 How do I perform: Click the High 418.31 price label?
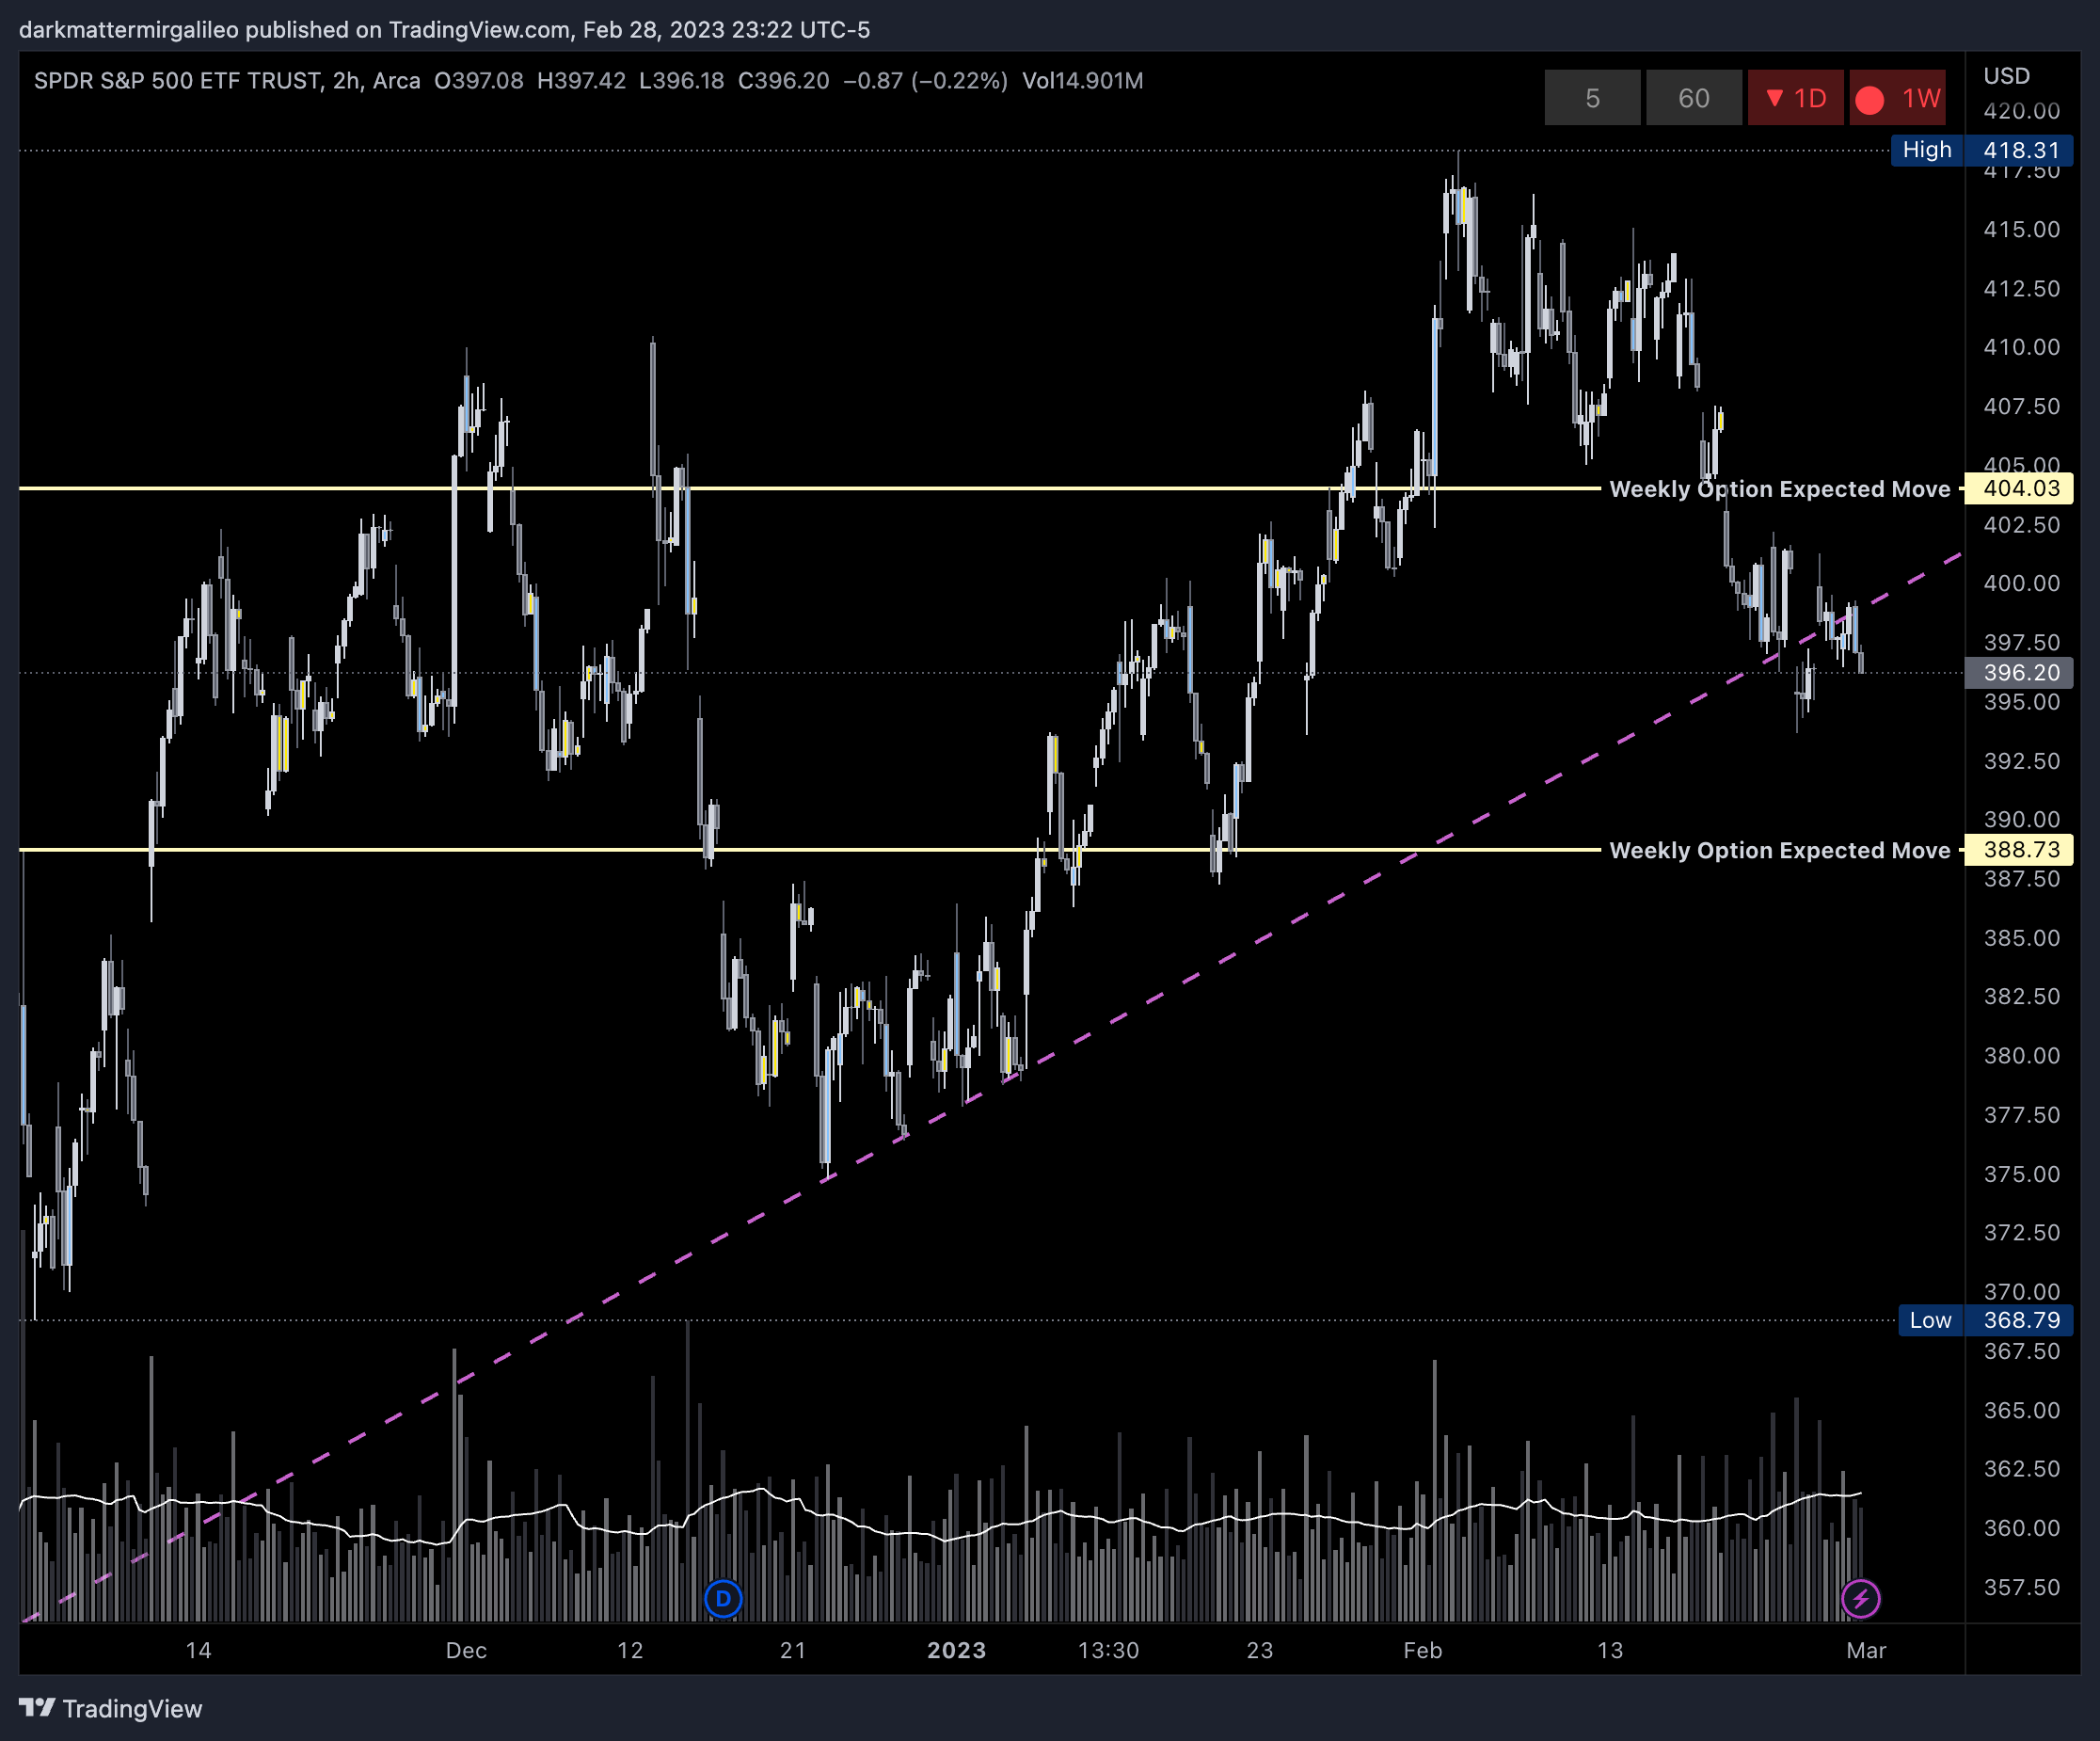[x=1982, y=150]
